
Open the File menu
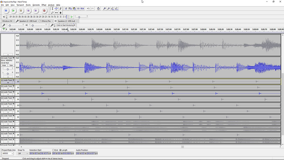click(2, 5)
